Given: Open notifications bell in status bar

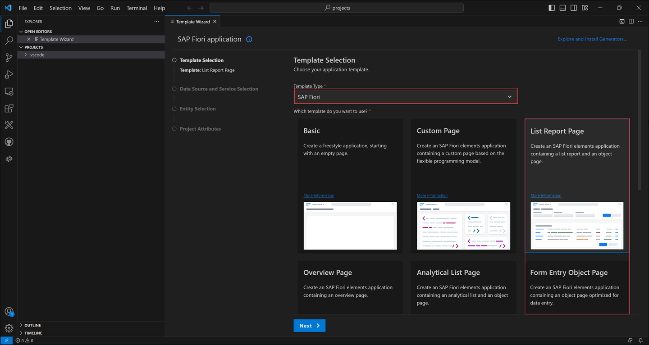Looking at the screenshot, I should click(x=640, y=340).
